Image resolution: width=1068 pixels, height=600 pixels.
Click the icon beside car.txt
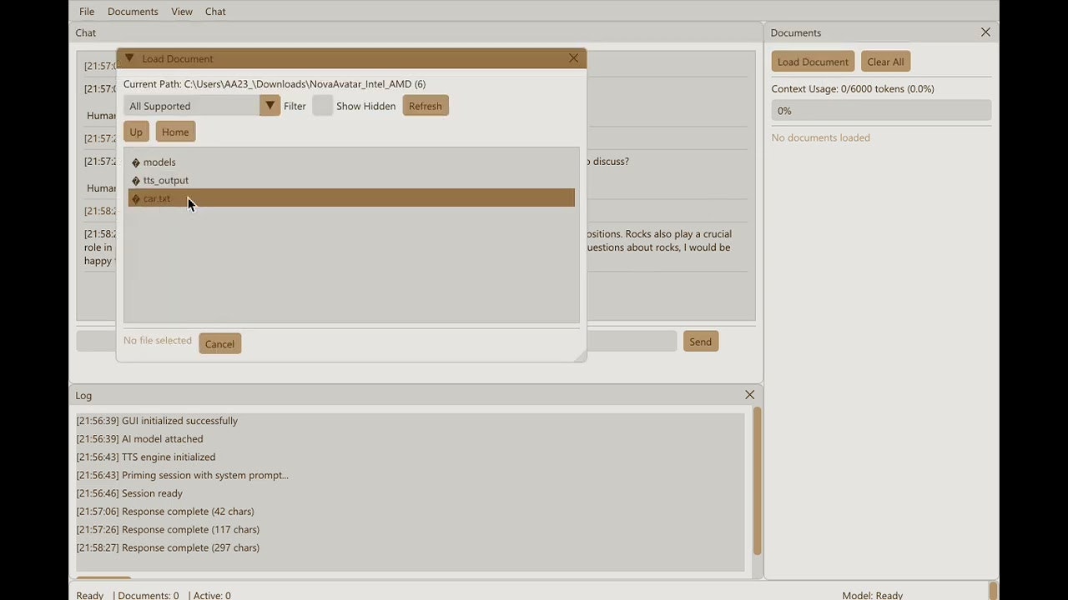[x=136, y=199]
